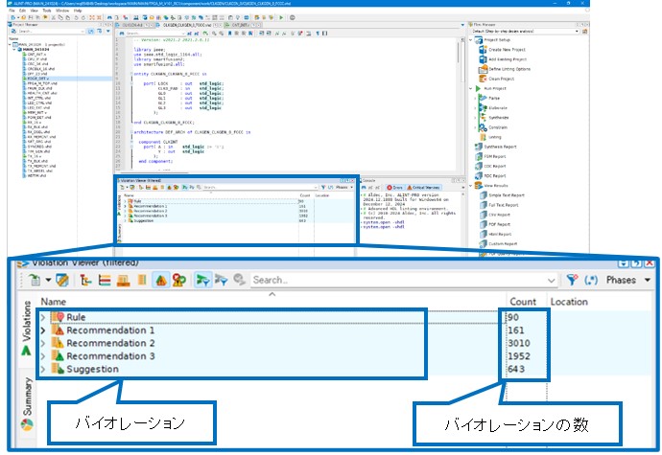Viewport: 662px width, 455px height.
Task: Open the Edit menu
Action: click(22, 11)
